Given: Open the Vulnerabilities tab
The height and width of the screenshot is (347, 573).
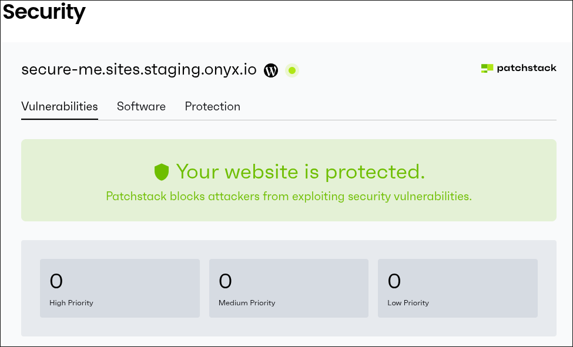Looking at the screenshot, I should tap(59, 106).
